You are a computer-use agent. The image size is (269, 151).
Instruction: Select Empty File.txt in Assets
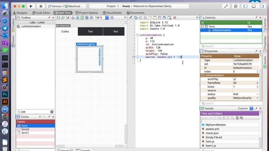(x=229, y=137)
